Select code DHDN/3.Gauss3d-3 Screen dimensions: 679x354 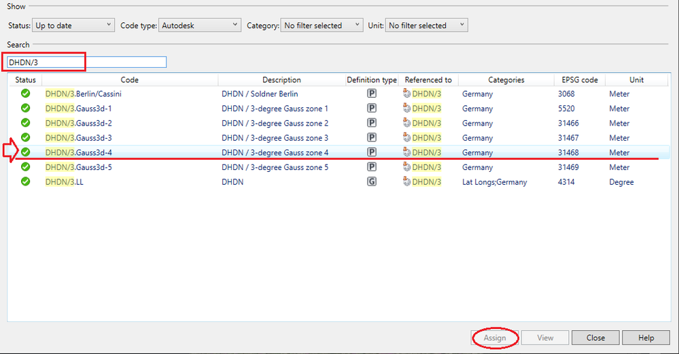pos(78,138)
